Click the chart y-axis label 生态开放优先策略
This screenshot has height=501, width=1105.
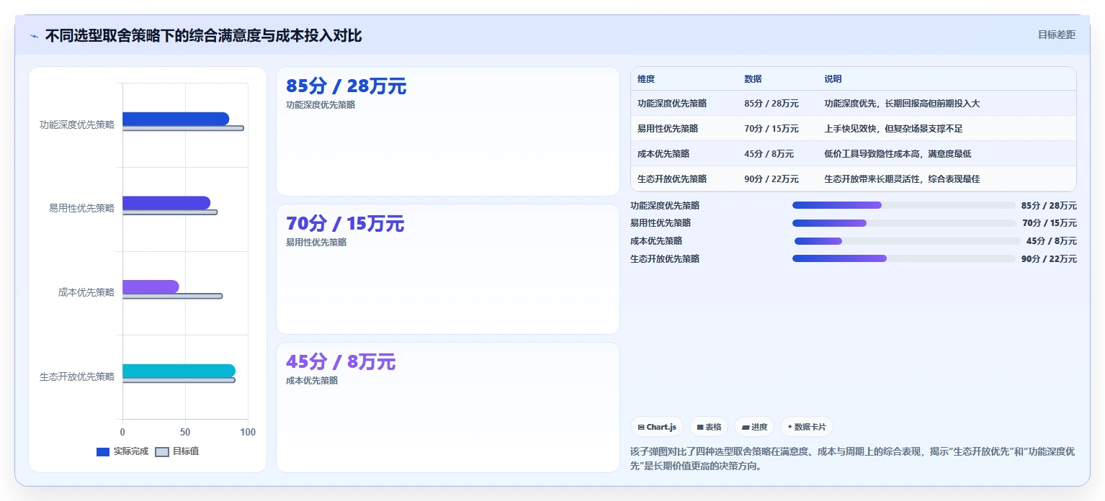(x=77, y=376)
